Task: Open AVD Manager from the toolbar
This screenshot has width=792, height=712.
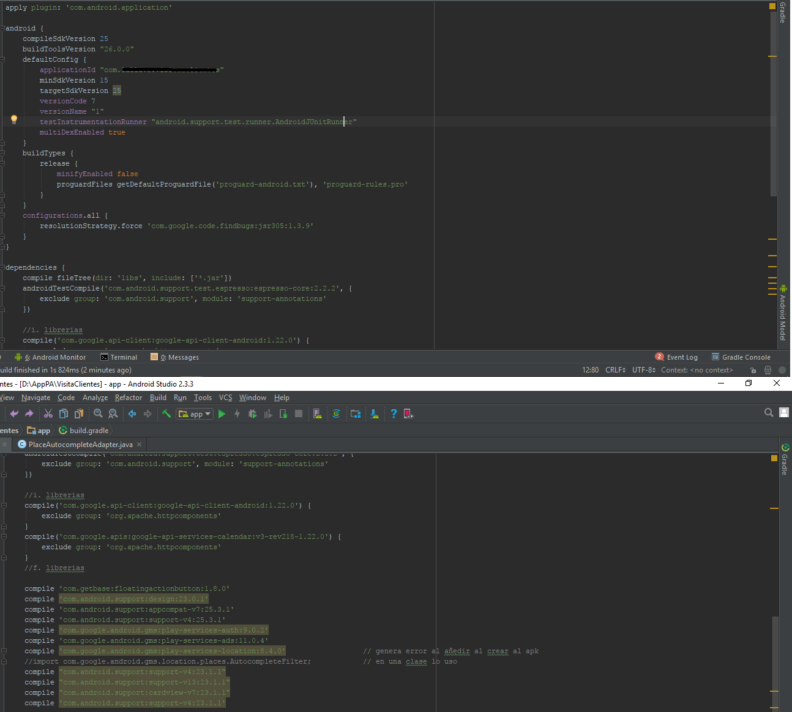Action: tap(317, 414)
